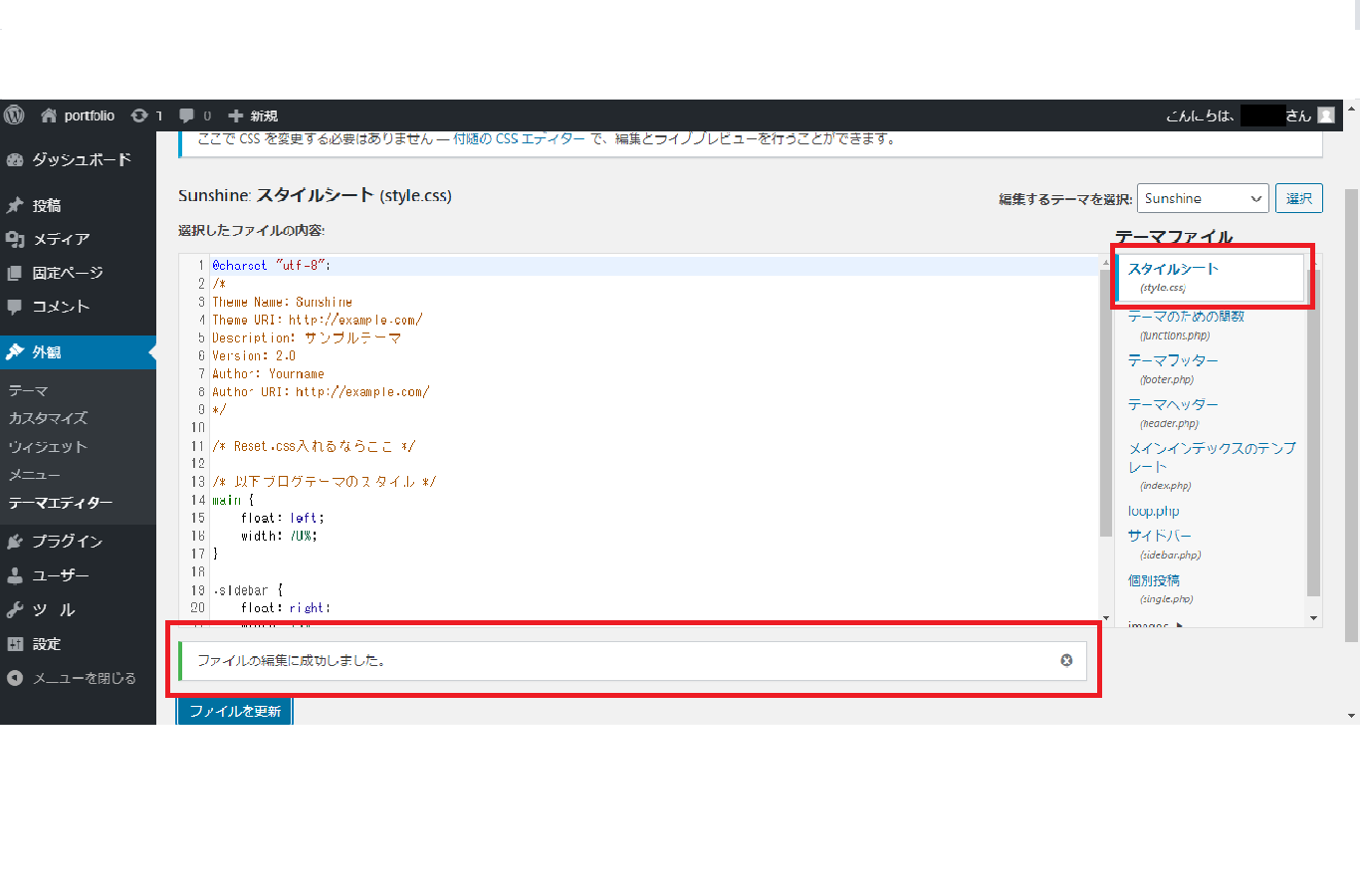Click the 選択 button
The height and width of the screenshot is (896, 1360).
1298,198
